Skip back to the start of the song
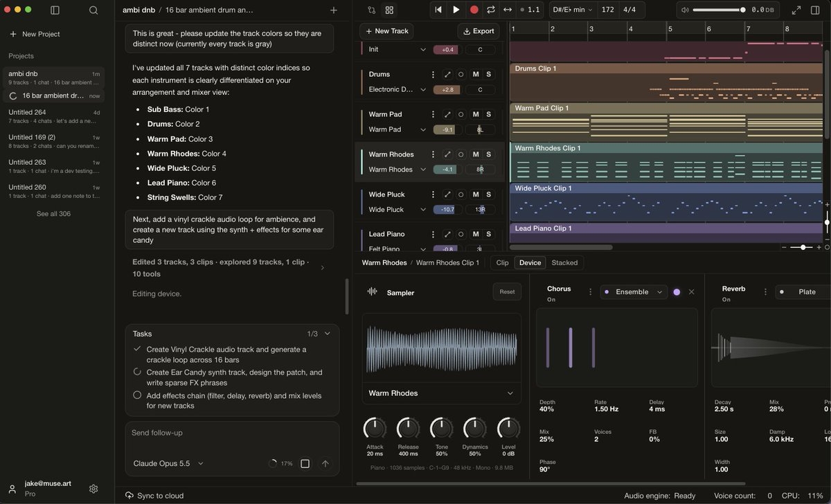This screenshot has height=504, width=831. [438, 10]
